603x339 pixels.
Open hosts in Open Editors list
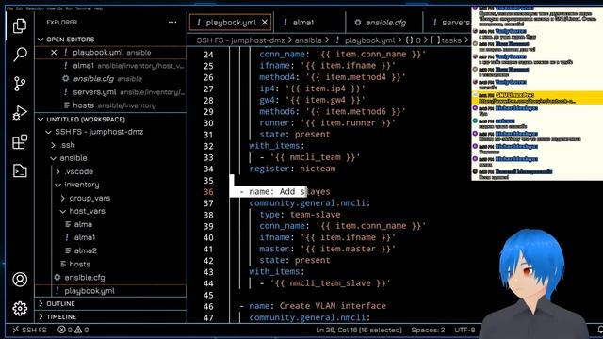110,105
